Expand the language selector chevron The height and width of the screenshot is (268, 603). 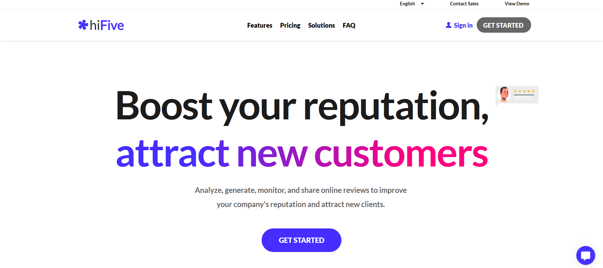tap(422, 4)
